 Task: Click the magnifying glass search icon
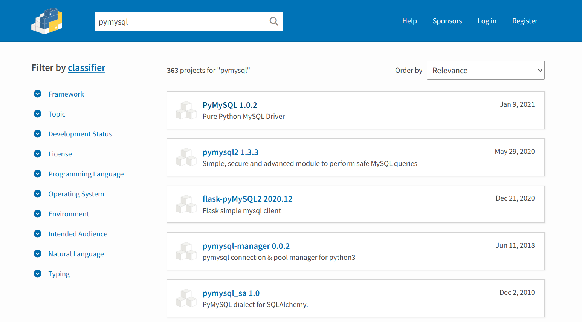coord(274,21)
